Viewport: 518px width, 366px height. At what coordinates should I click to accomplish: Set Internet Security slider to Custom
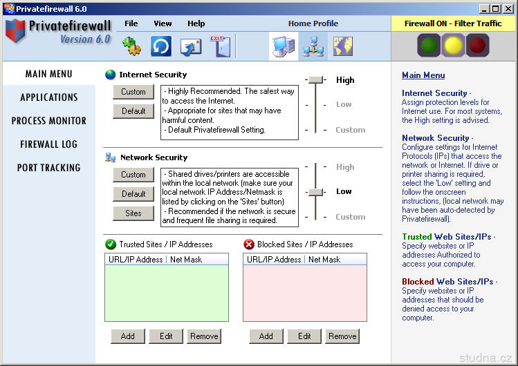pos(351,130)
